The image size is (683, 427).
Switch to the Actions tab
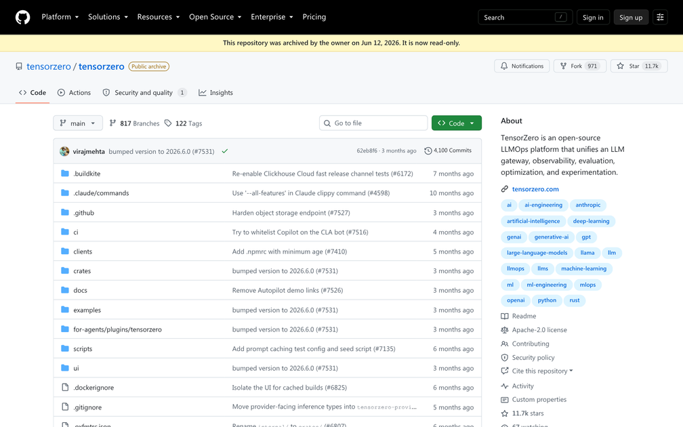[x=74, y=92]
